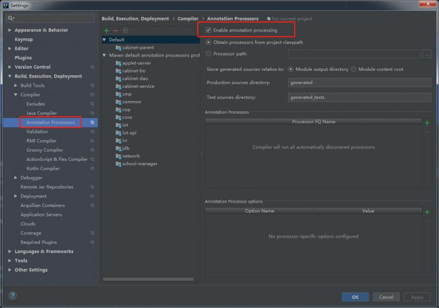Click the IntelliJ logo in the title bar

click(x=5, y=5)
